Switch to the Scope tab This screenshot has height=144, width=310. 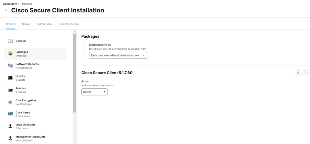click(26, 24)
